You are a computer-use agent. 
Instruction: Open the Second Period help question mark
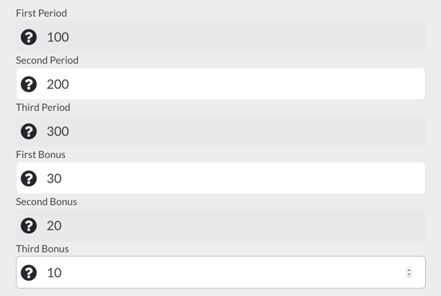pyautogui.click(x=29, y=84)
